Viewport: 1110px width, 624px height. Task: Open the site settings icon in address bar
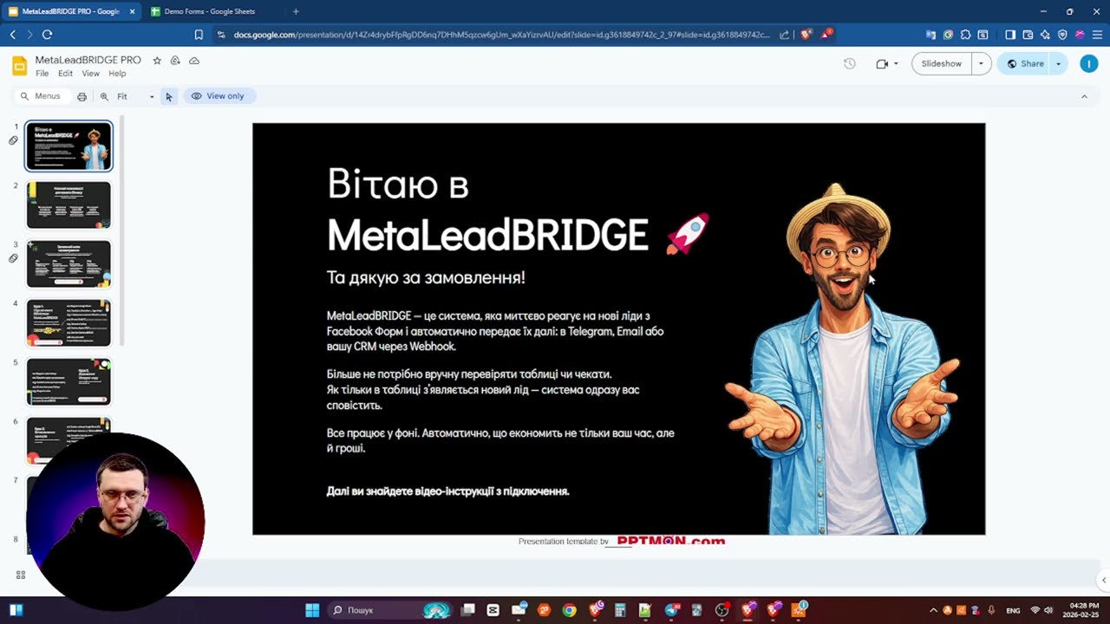point(221,35)
